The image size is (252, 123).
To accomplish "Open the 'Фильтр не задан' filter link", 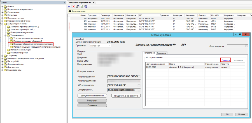I will (78, 11).
